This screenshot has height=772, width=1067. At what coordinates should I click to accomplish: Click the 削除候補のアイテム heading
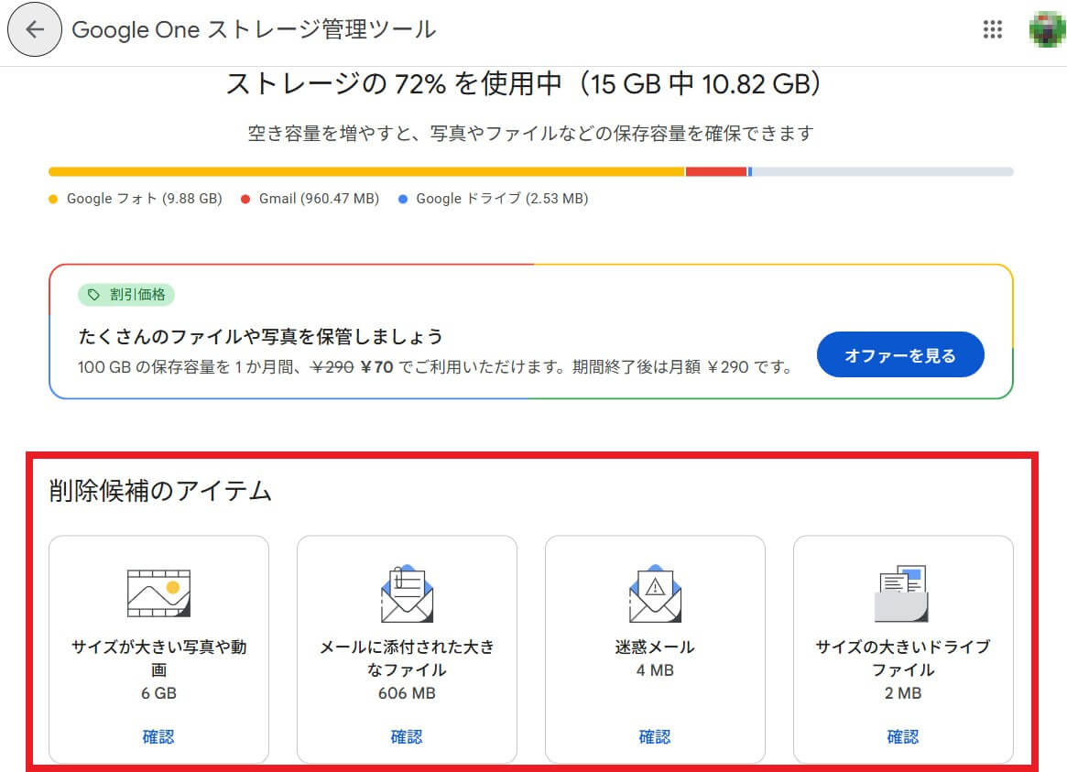[160, 491]
